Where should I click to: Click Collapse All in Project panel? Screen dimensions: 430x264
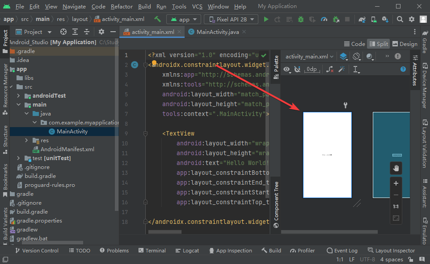[87, 32]
